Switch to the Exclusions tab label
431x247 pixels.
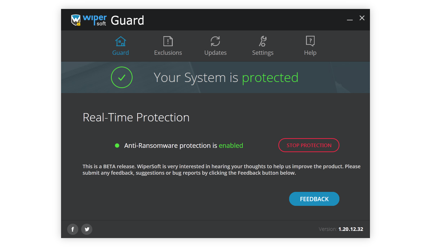point(168,53)
